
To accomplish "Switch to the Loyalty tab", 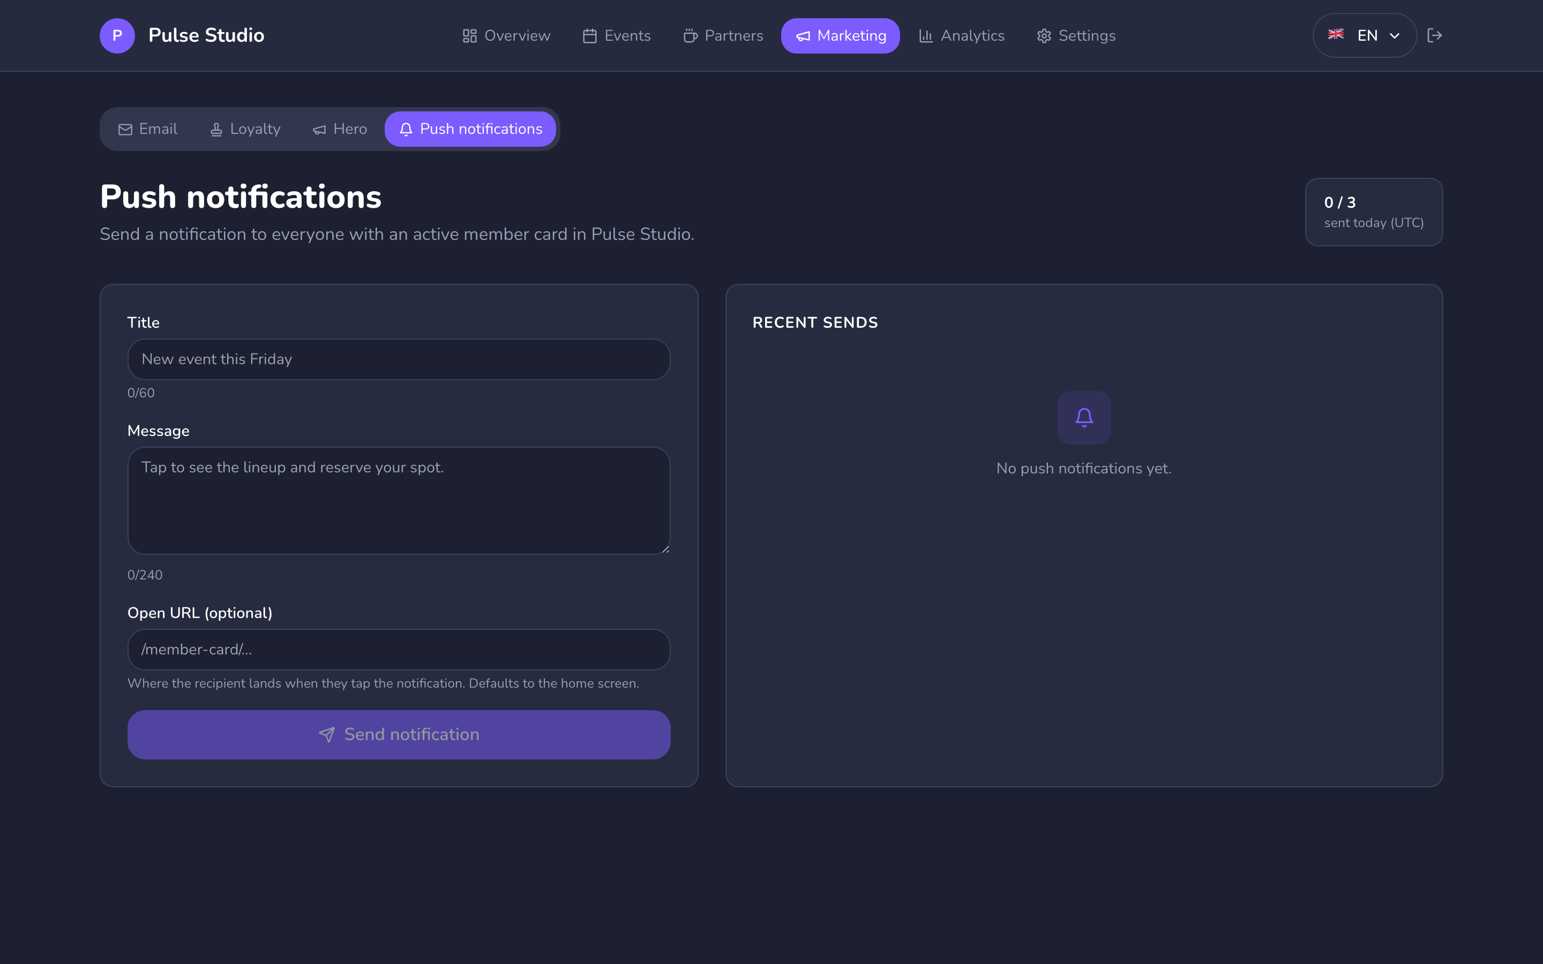I will pyautogui.click(x=245, y=130).
